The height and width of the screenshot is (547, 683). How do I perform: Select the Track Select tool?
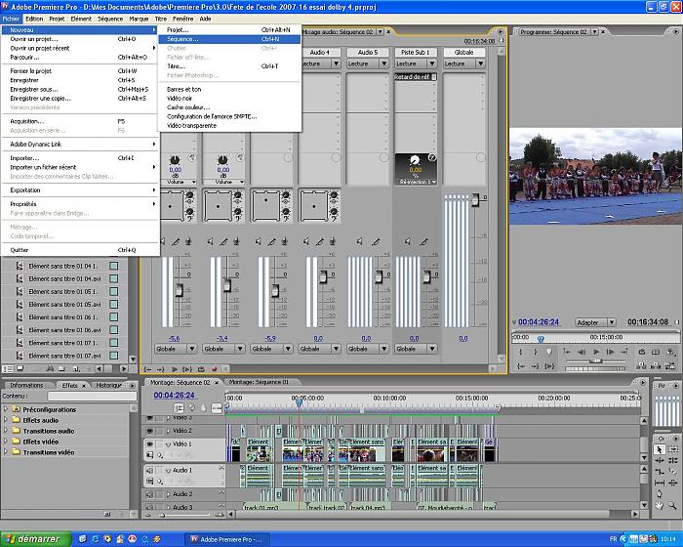(x=672, y=449)
